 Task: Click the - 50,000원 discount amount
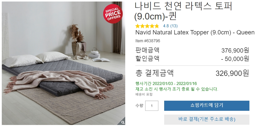coord(235,59)
